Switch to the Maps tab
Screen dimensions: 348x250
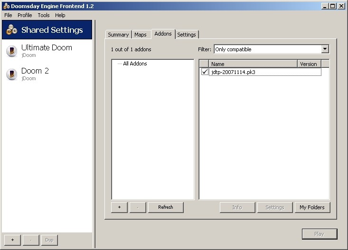[141, 35]
